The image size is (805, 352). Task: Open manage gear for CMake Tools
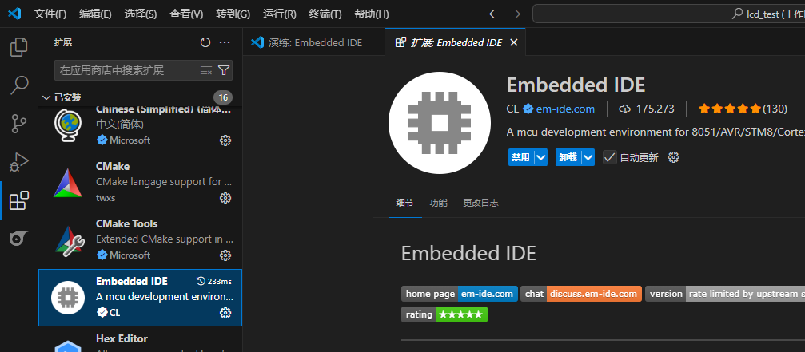coord(225,255)
